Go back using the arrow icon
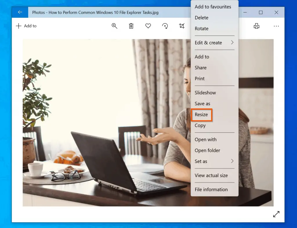This screenshot has width=297, height=228. [x=20, y=12]
